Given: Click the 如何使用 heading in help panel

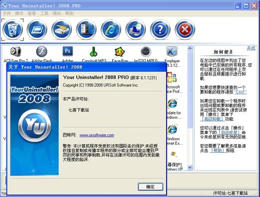Looking at the screenshot, I should coord(223,52).
